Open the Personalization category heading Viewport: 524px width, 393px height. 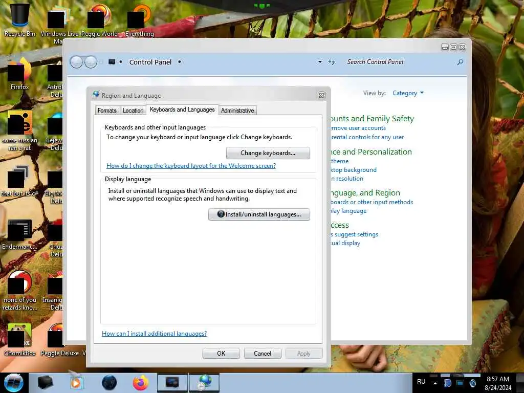click(371, 151)
